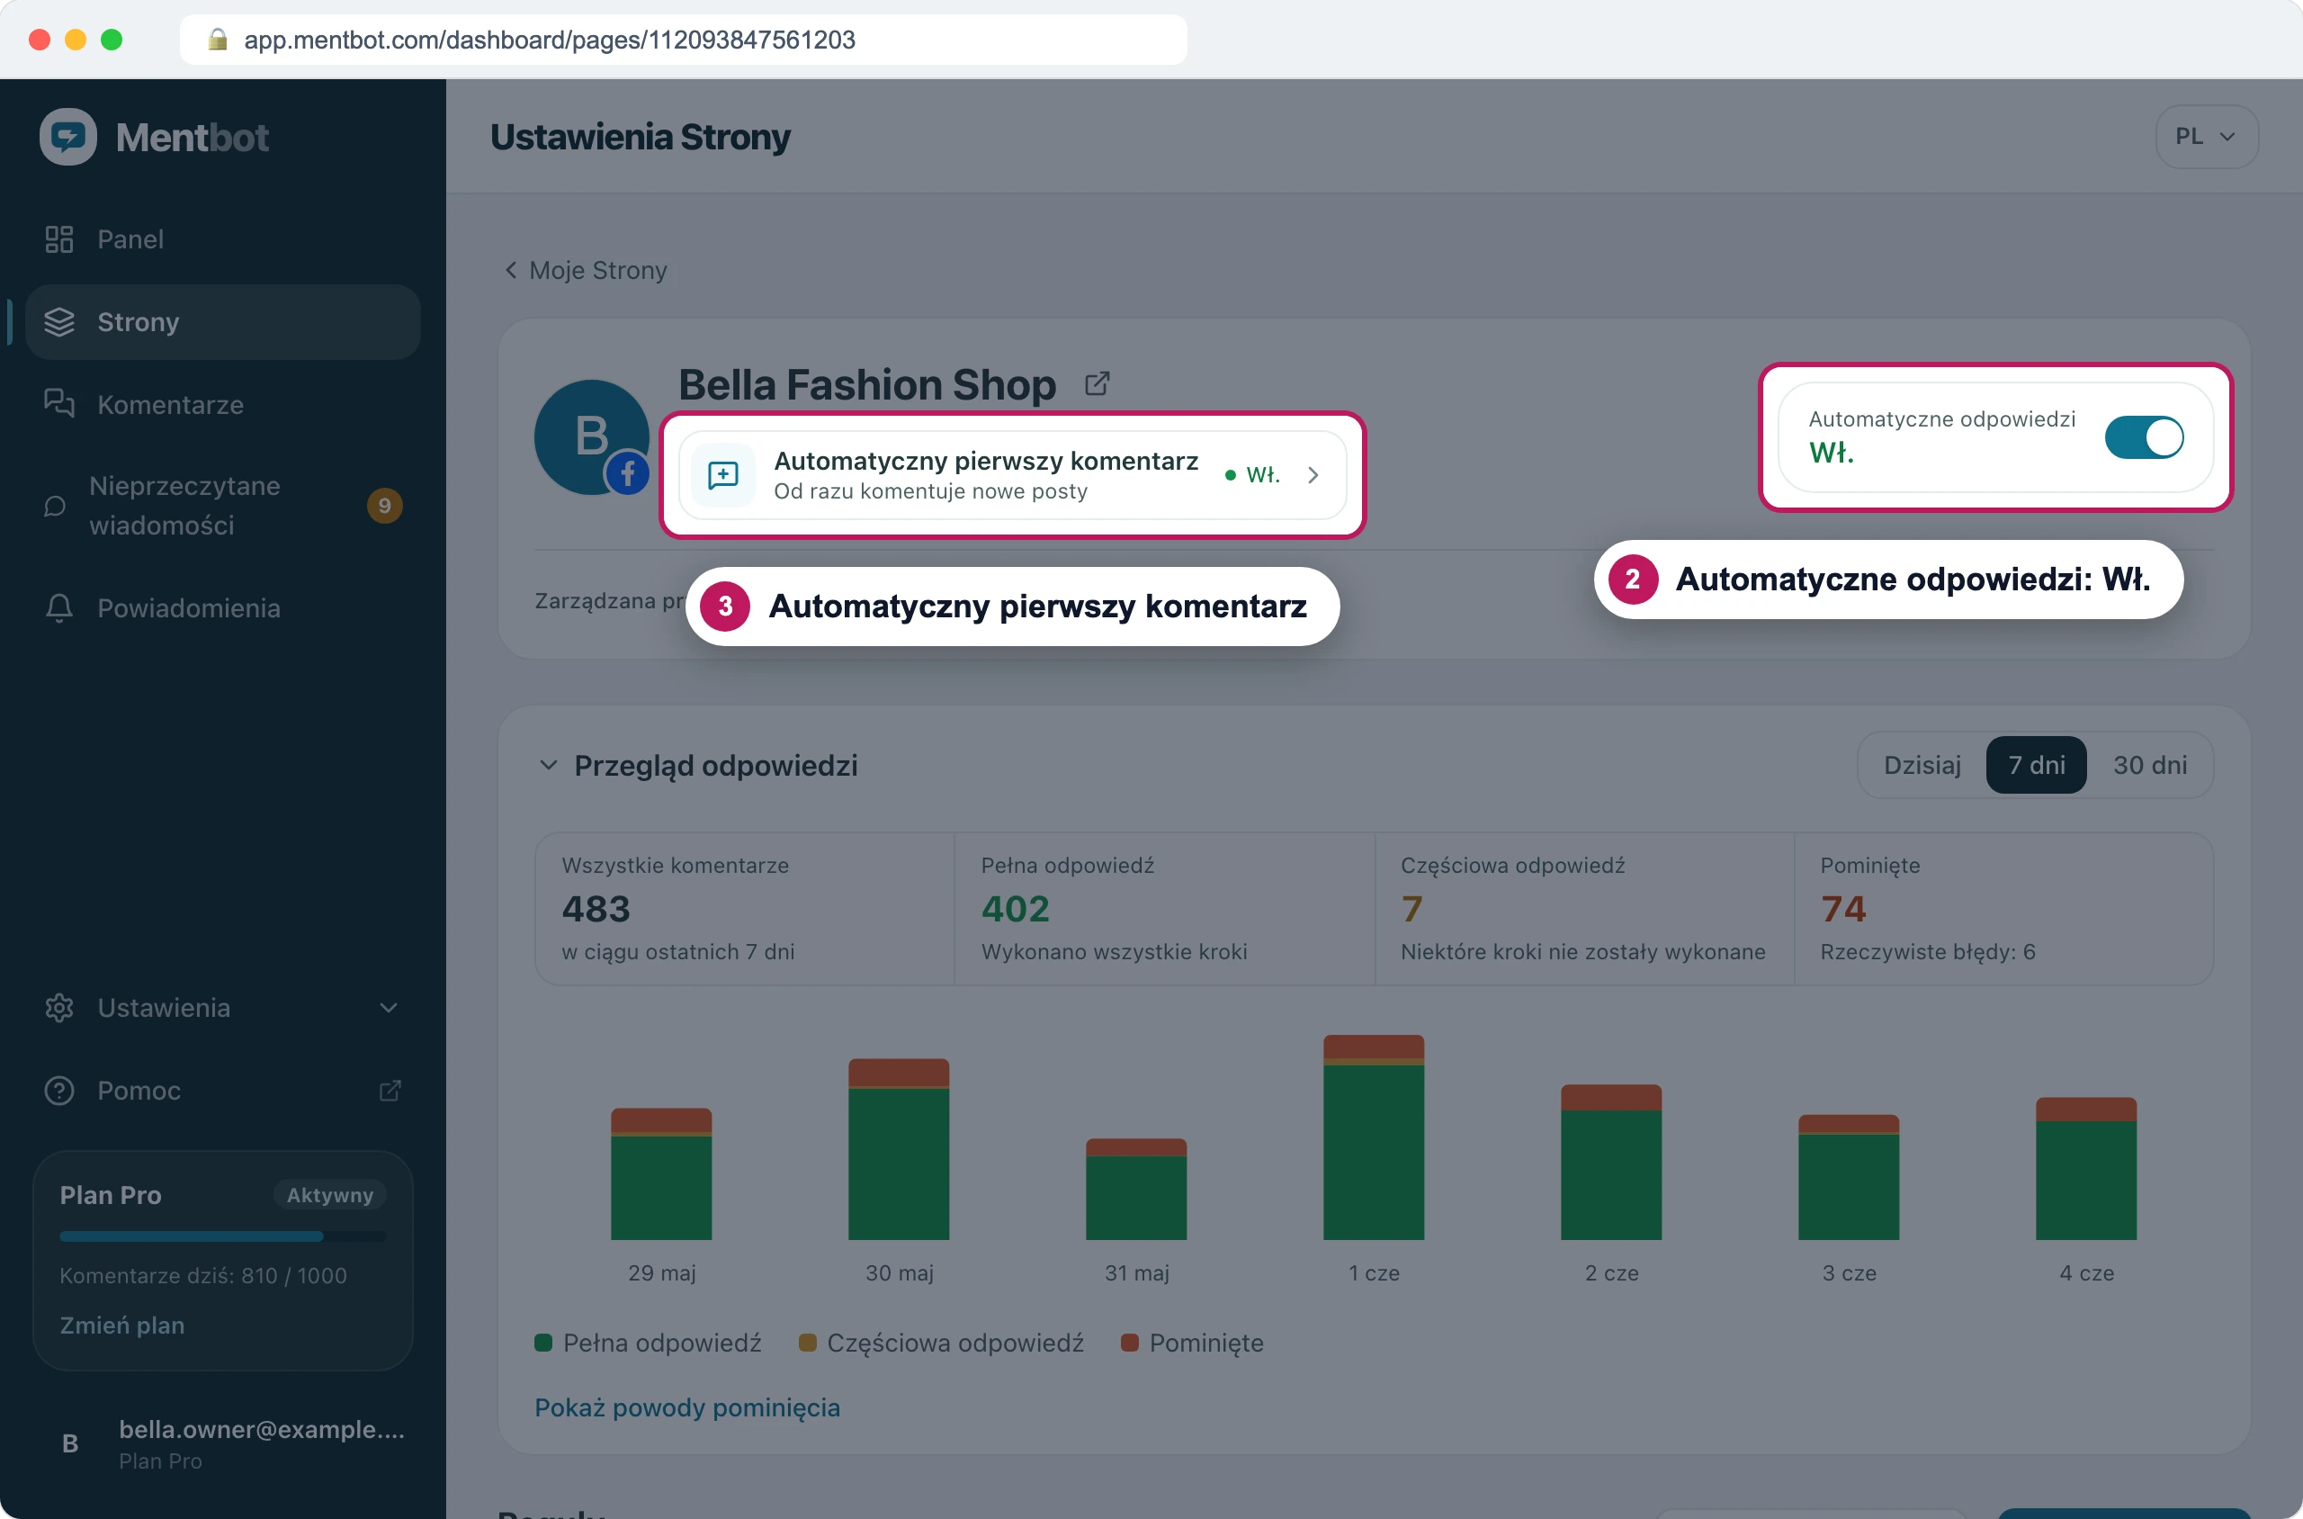
Task: Select the 30 dni time range tab
Action: point(2149,765)
